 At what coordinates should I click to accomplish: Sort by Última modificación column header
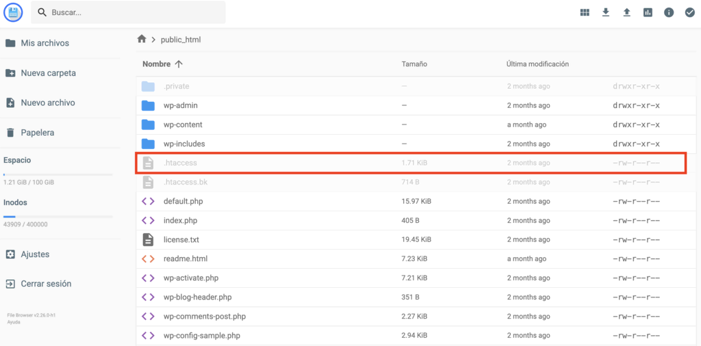point(537,64)
